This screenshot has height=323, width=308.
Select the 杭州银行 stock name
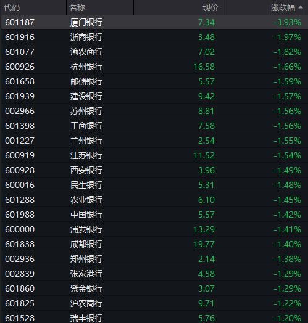pyautogui.click(x=86, y=67)
